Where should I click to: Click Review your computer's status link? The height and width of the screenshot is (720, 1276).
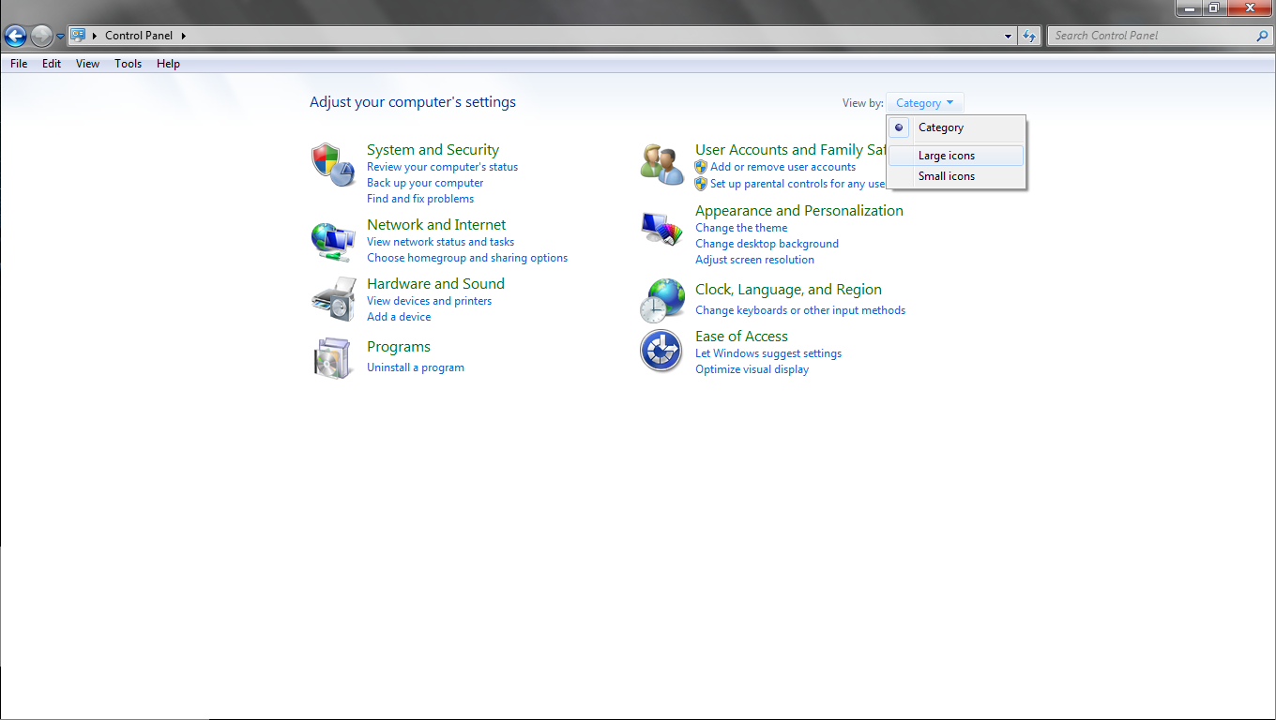[x=442, y=167]
